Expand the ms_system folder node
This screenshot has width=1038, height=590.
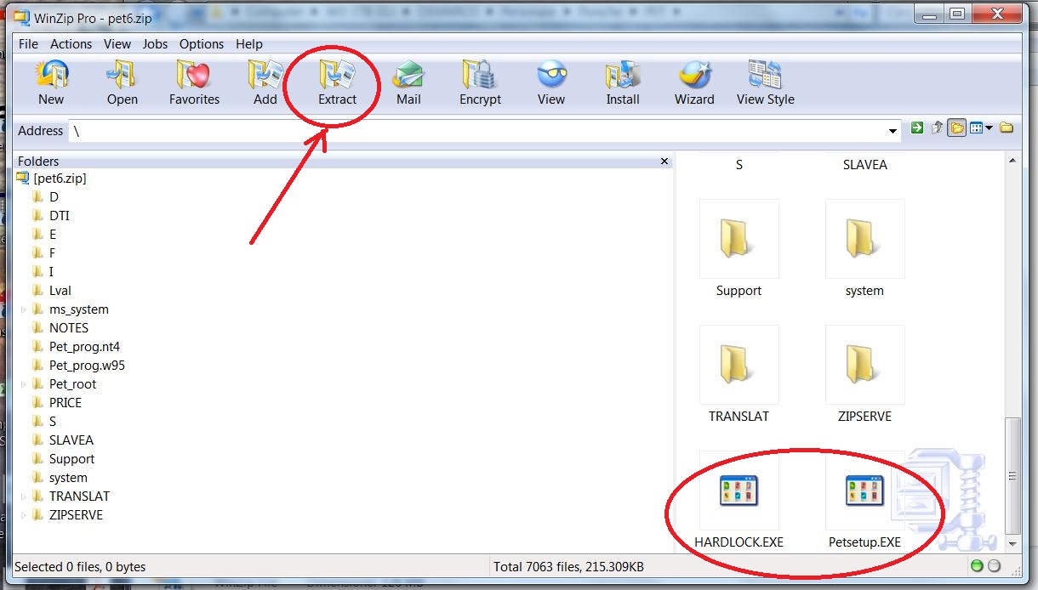24,309
